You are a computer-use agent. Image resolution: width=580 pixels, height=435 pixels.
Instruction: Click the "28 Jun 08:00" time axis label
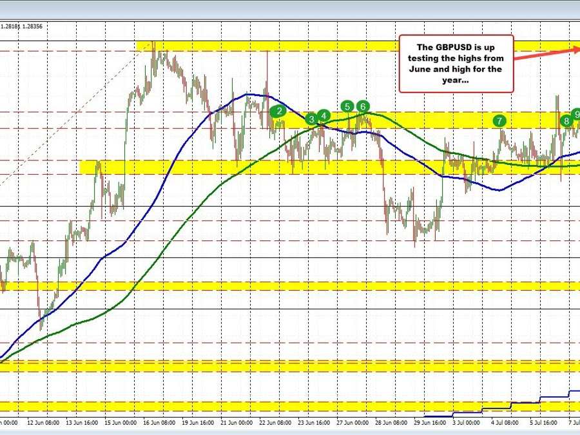pyautogui.click(x=391, y=422)
